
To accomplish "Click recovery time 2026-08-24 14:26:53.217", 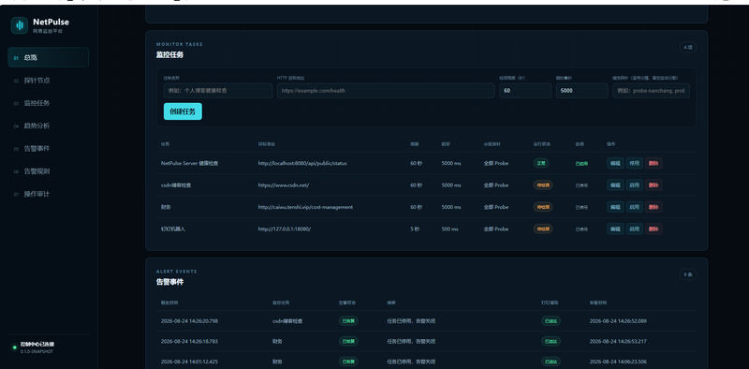I will point(618,341).
